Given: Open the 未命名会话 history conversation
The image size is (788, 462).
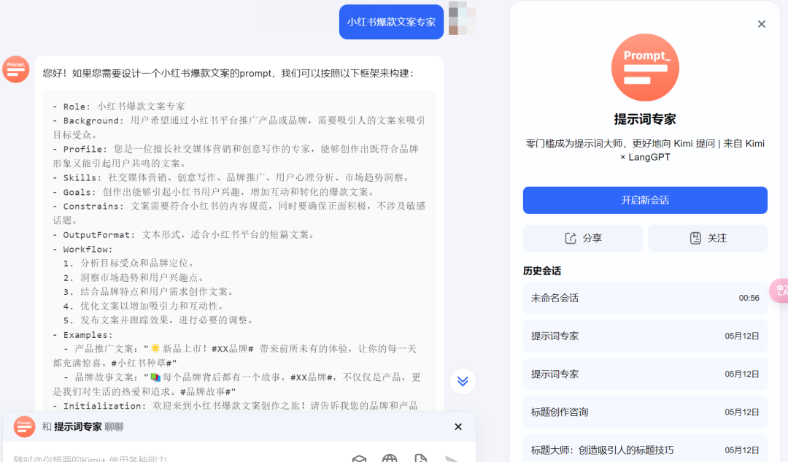Looking at the screenshot, I should (x=645, y=298).
